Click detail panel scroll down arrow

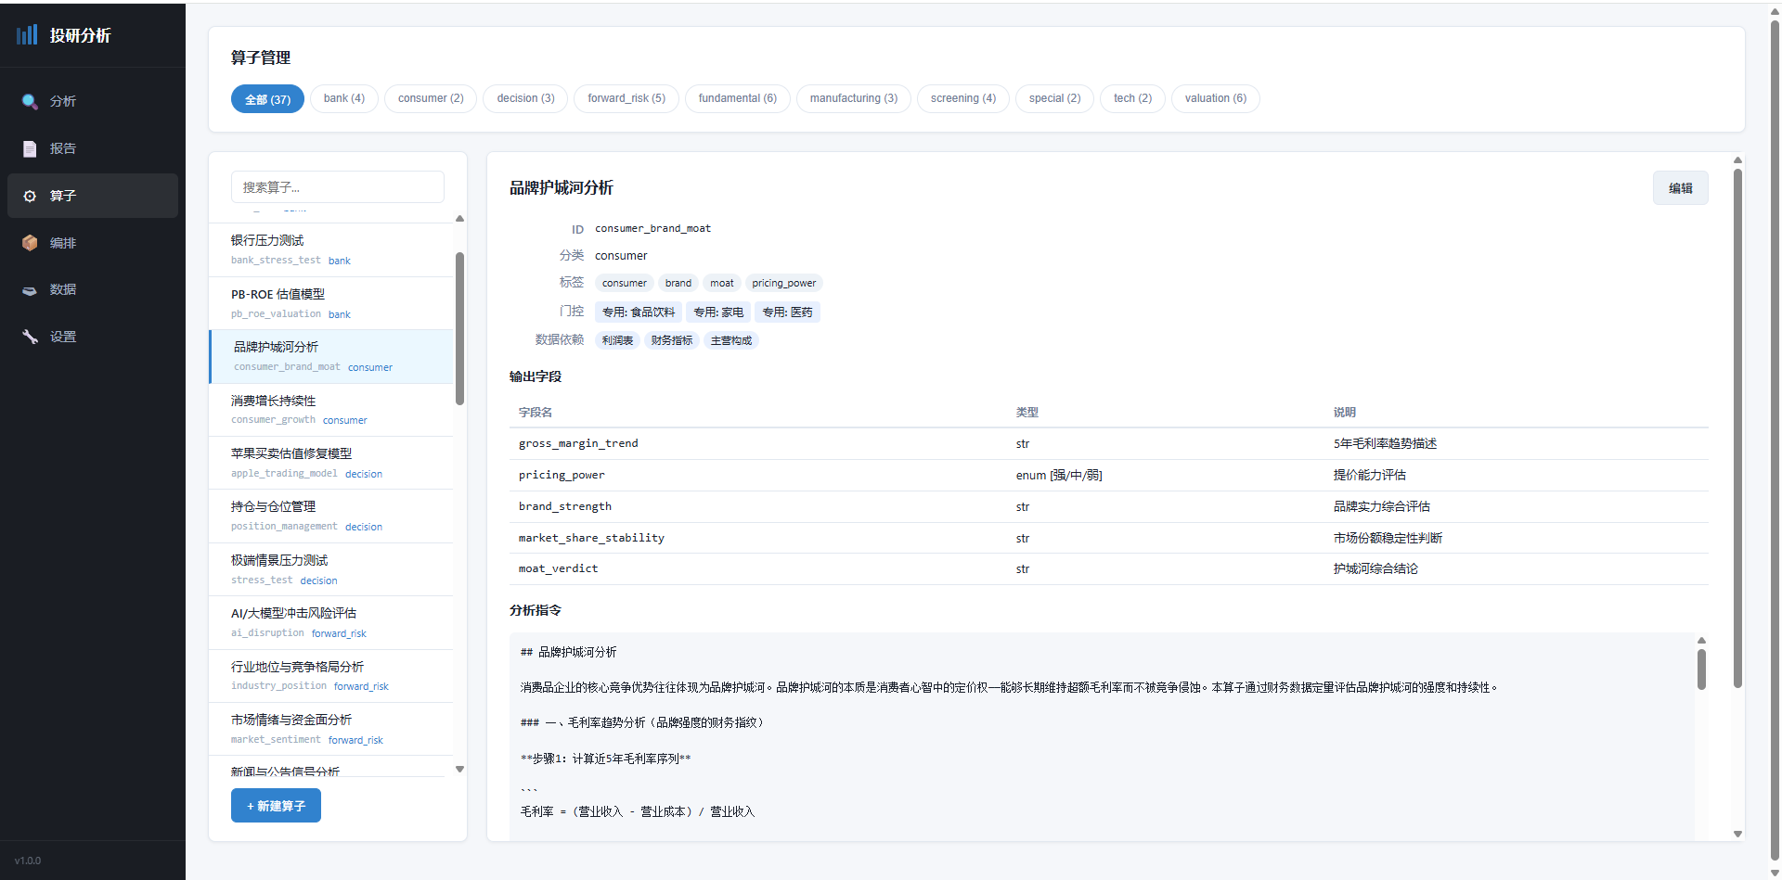click(1737, 835)
